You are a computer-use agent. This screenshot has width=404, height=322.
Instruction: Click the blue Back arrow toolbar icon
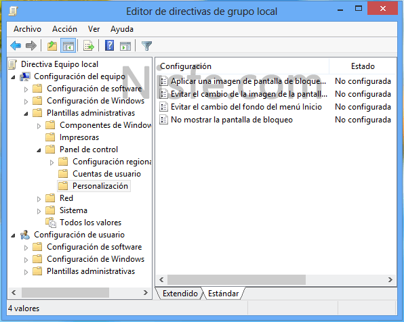coord(16,46)
